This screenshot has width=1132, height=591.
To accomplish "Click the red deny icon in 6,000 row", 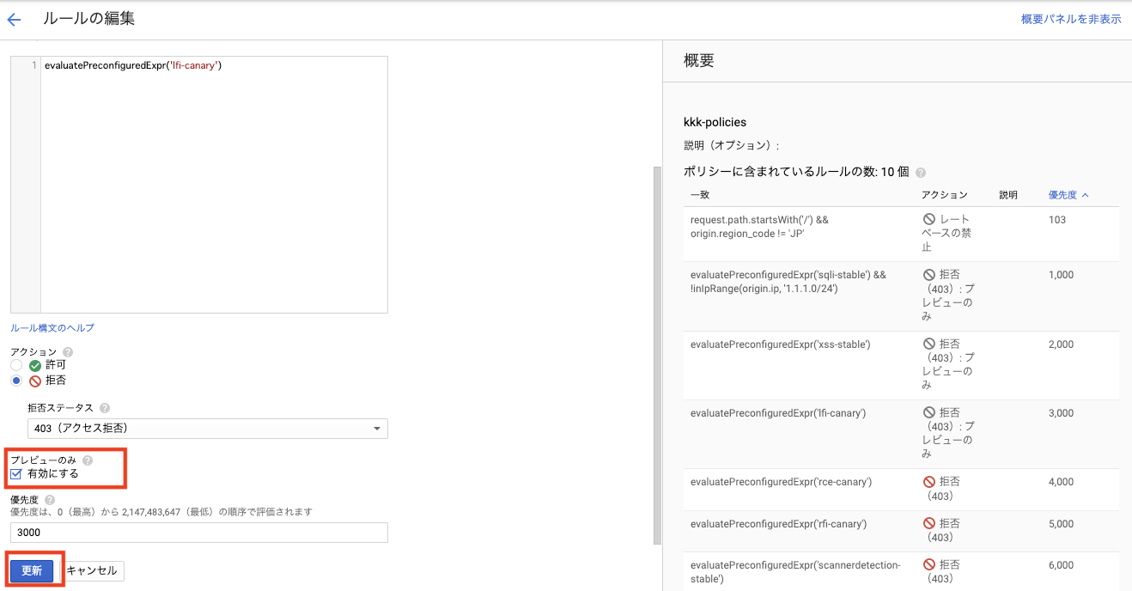I will [928, 565].
